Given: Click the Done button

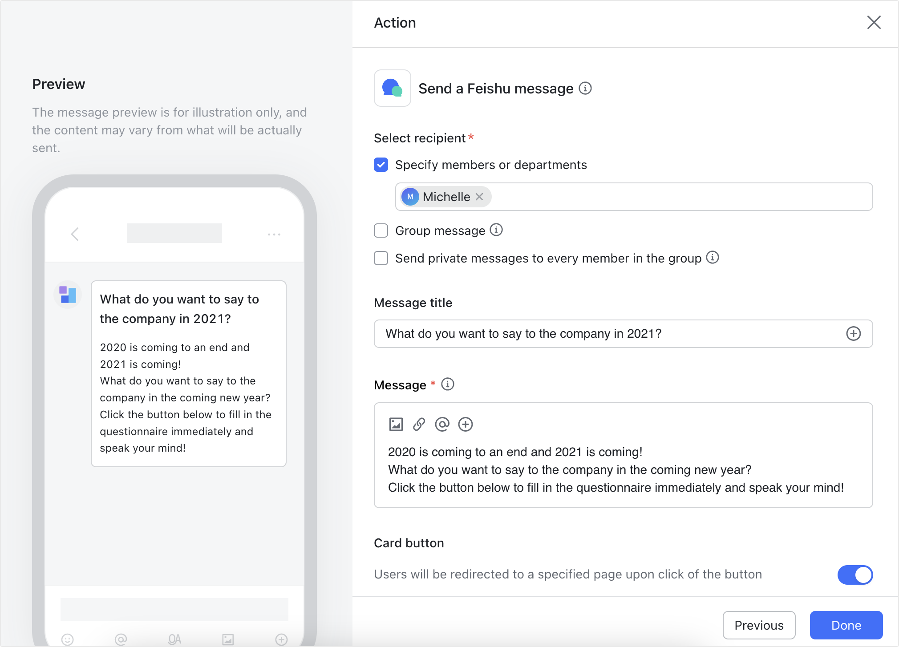Looking at the screenshot, I should tap(846, 625).
